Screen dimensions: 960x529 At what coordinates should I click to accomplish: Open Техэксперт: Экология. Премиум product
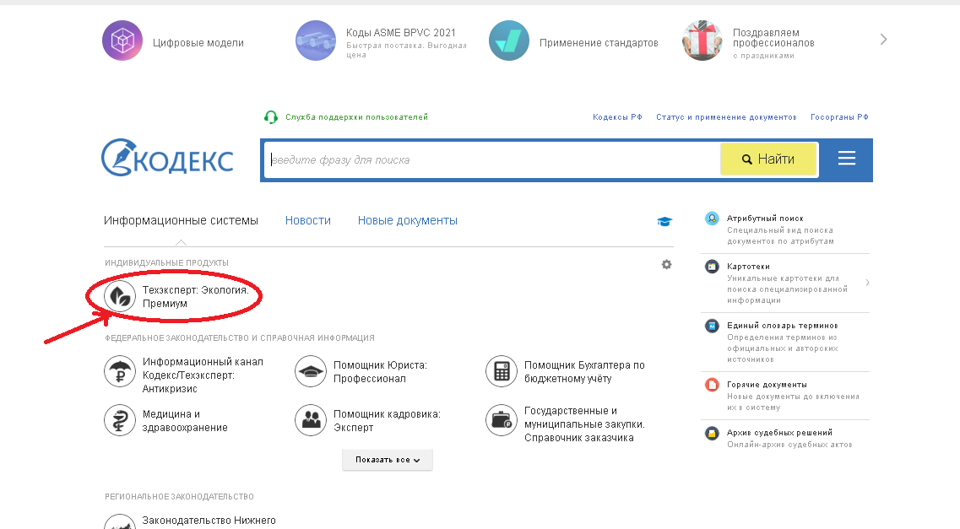pyautogui.click(x=195, y=297)
